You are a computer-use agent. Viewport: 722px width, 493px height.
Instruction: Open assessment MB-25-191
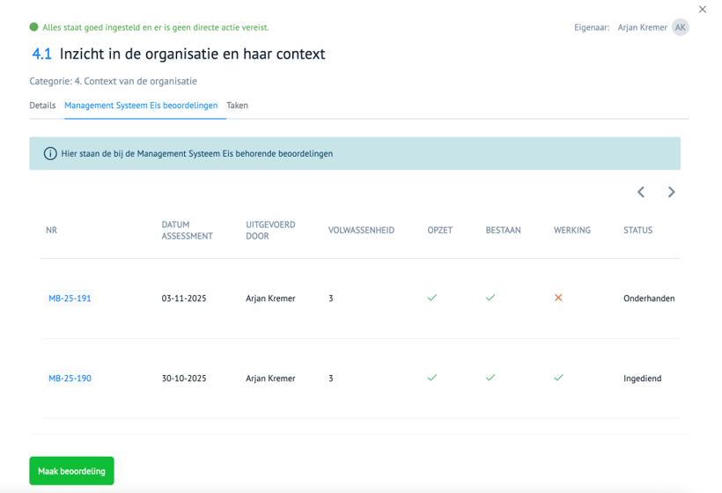(70, 298)
